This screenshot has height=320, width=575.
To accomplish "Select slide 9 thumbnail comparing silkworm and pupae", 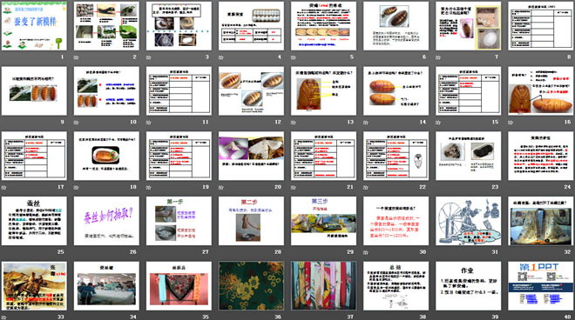I will click(x=34, y=91).
